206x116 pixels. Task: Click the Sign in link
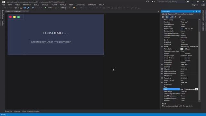[195, 5]
